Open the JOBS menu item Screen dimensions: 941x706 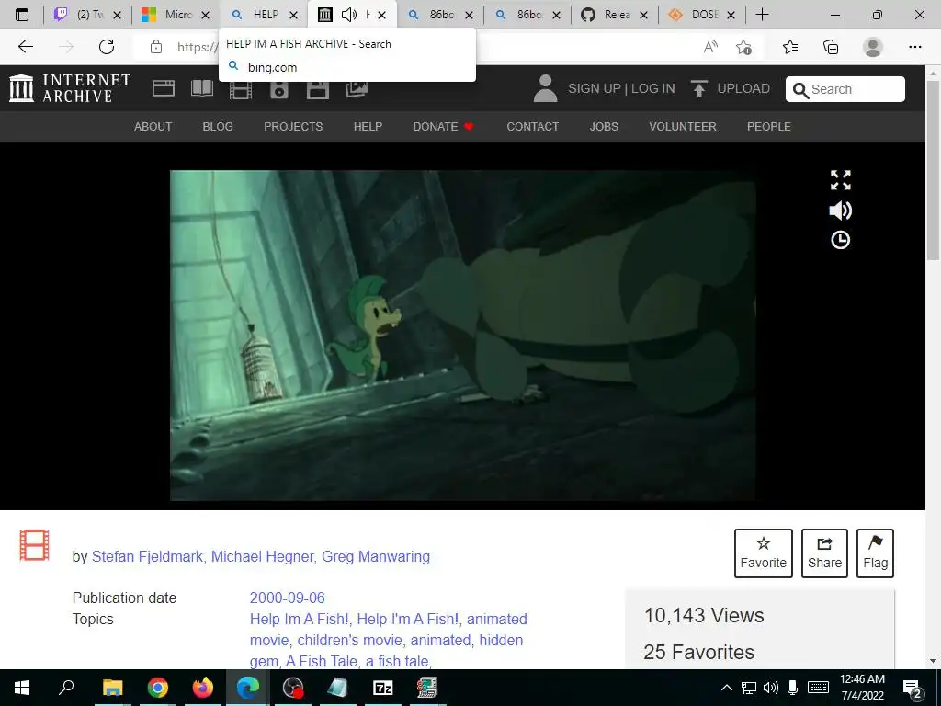(x=604, y=127)
